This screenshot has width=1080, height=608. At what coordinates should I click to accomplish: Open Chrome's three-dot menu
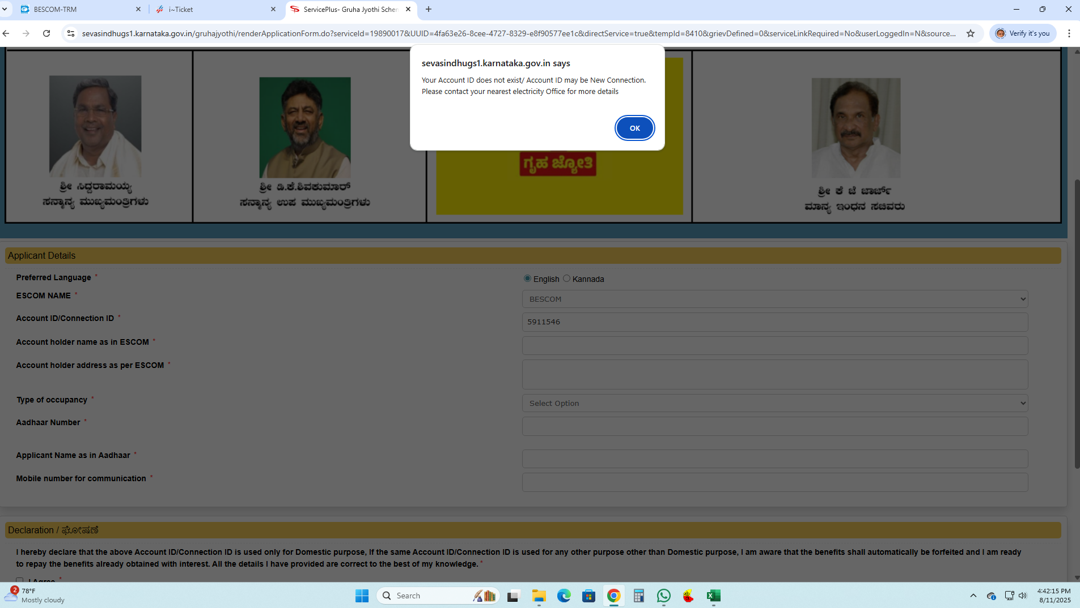[x=1069, y=33]
